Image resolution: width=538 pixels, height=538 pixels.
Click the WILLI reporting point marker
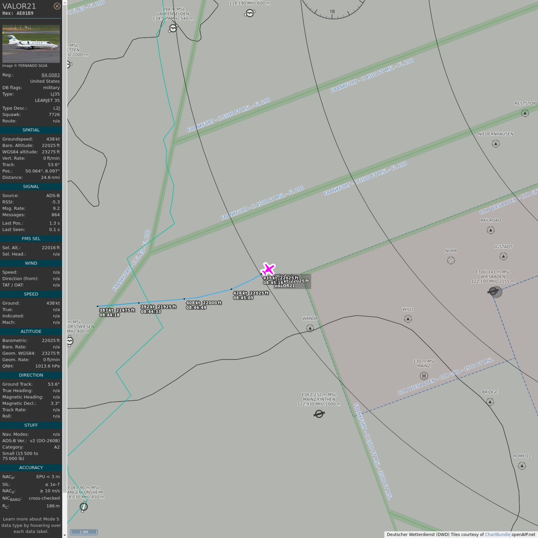(x=408, y=319)
